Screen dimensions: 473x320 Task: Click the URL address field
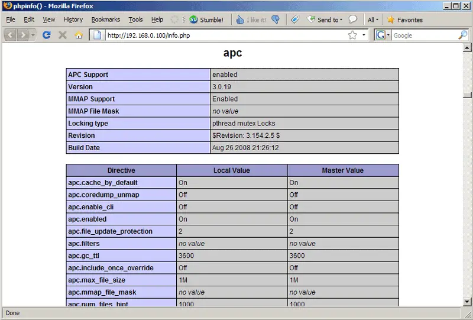226,35
